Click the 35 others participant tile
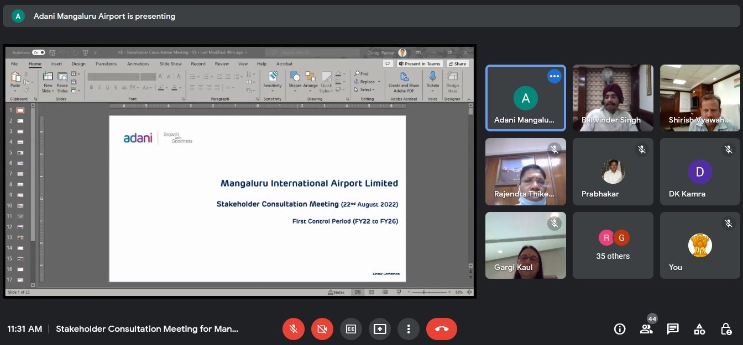Viewport: 743px width, 345px height. (613, 246)
